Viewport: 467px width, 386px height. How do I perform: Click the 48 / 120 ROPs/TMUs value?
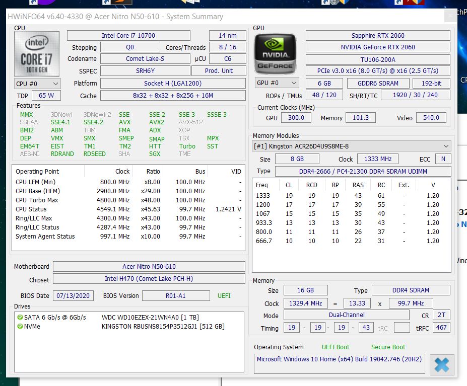click(x=324, y=95)
